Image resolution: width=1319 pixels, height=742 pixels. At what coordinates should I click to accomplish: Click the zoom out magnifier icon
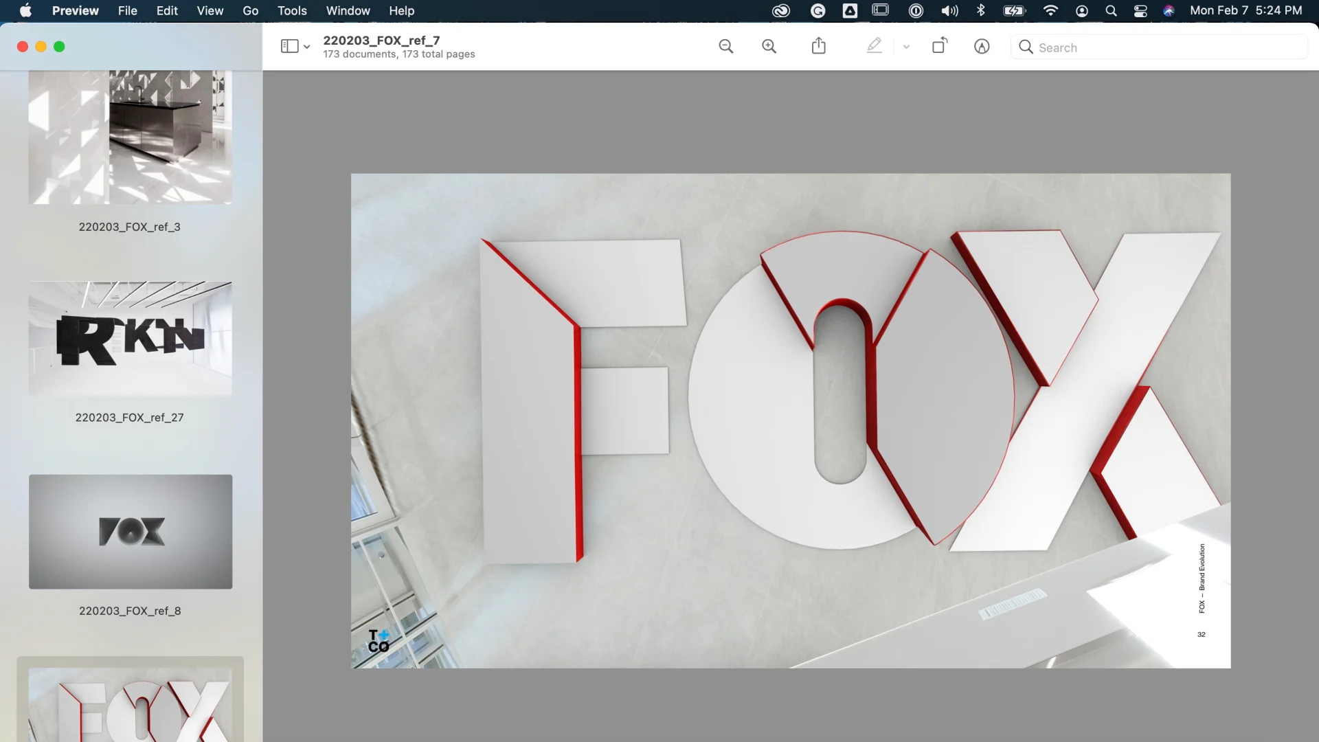[x=725, y=47]
